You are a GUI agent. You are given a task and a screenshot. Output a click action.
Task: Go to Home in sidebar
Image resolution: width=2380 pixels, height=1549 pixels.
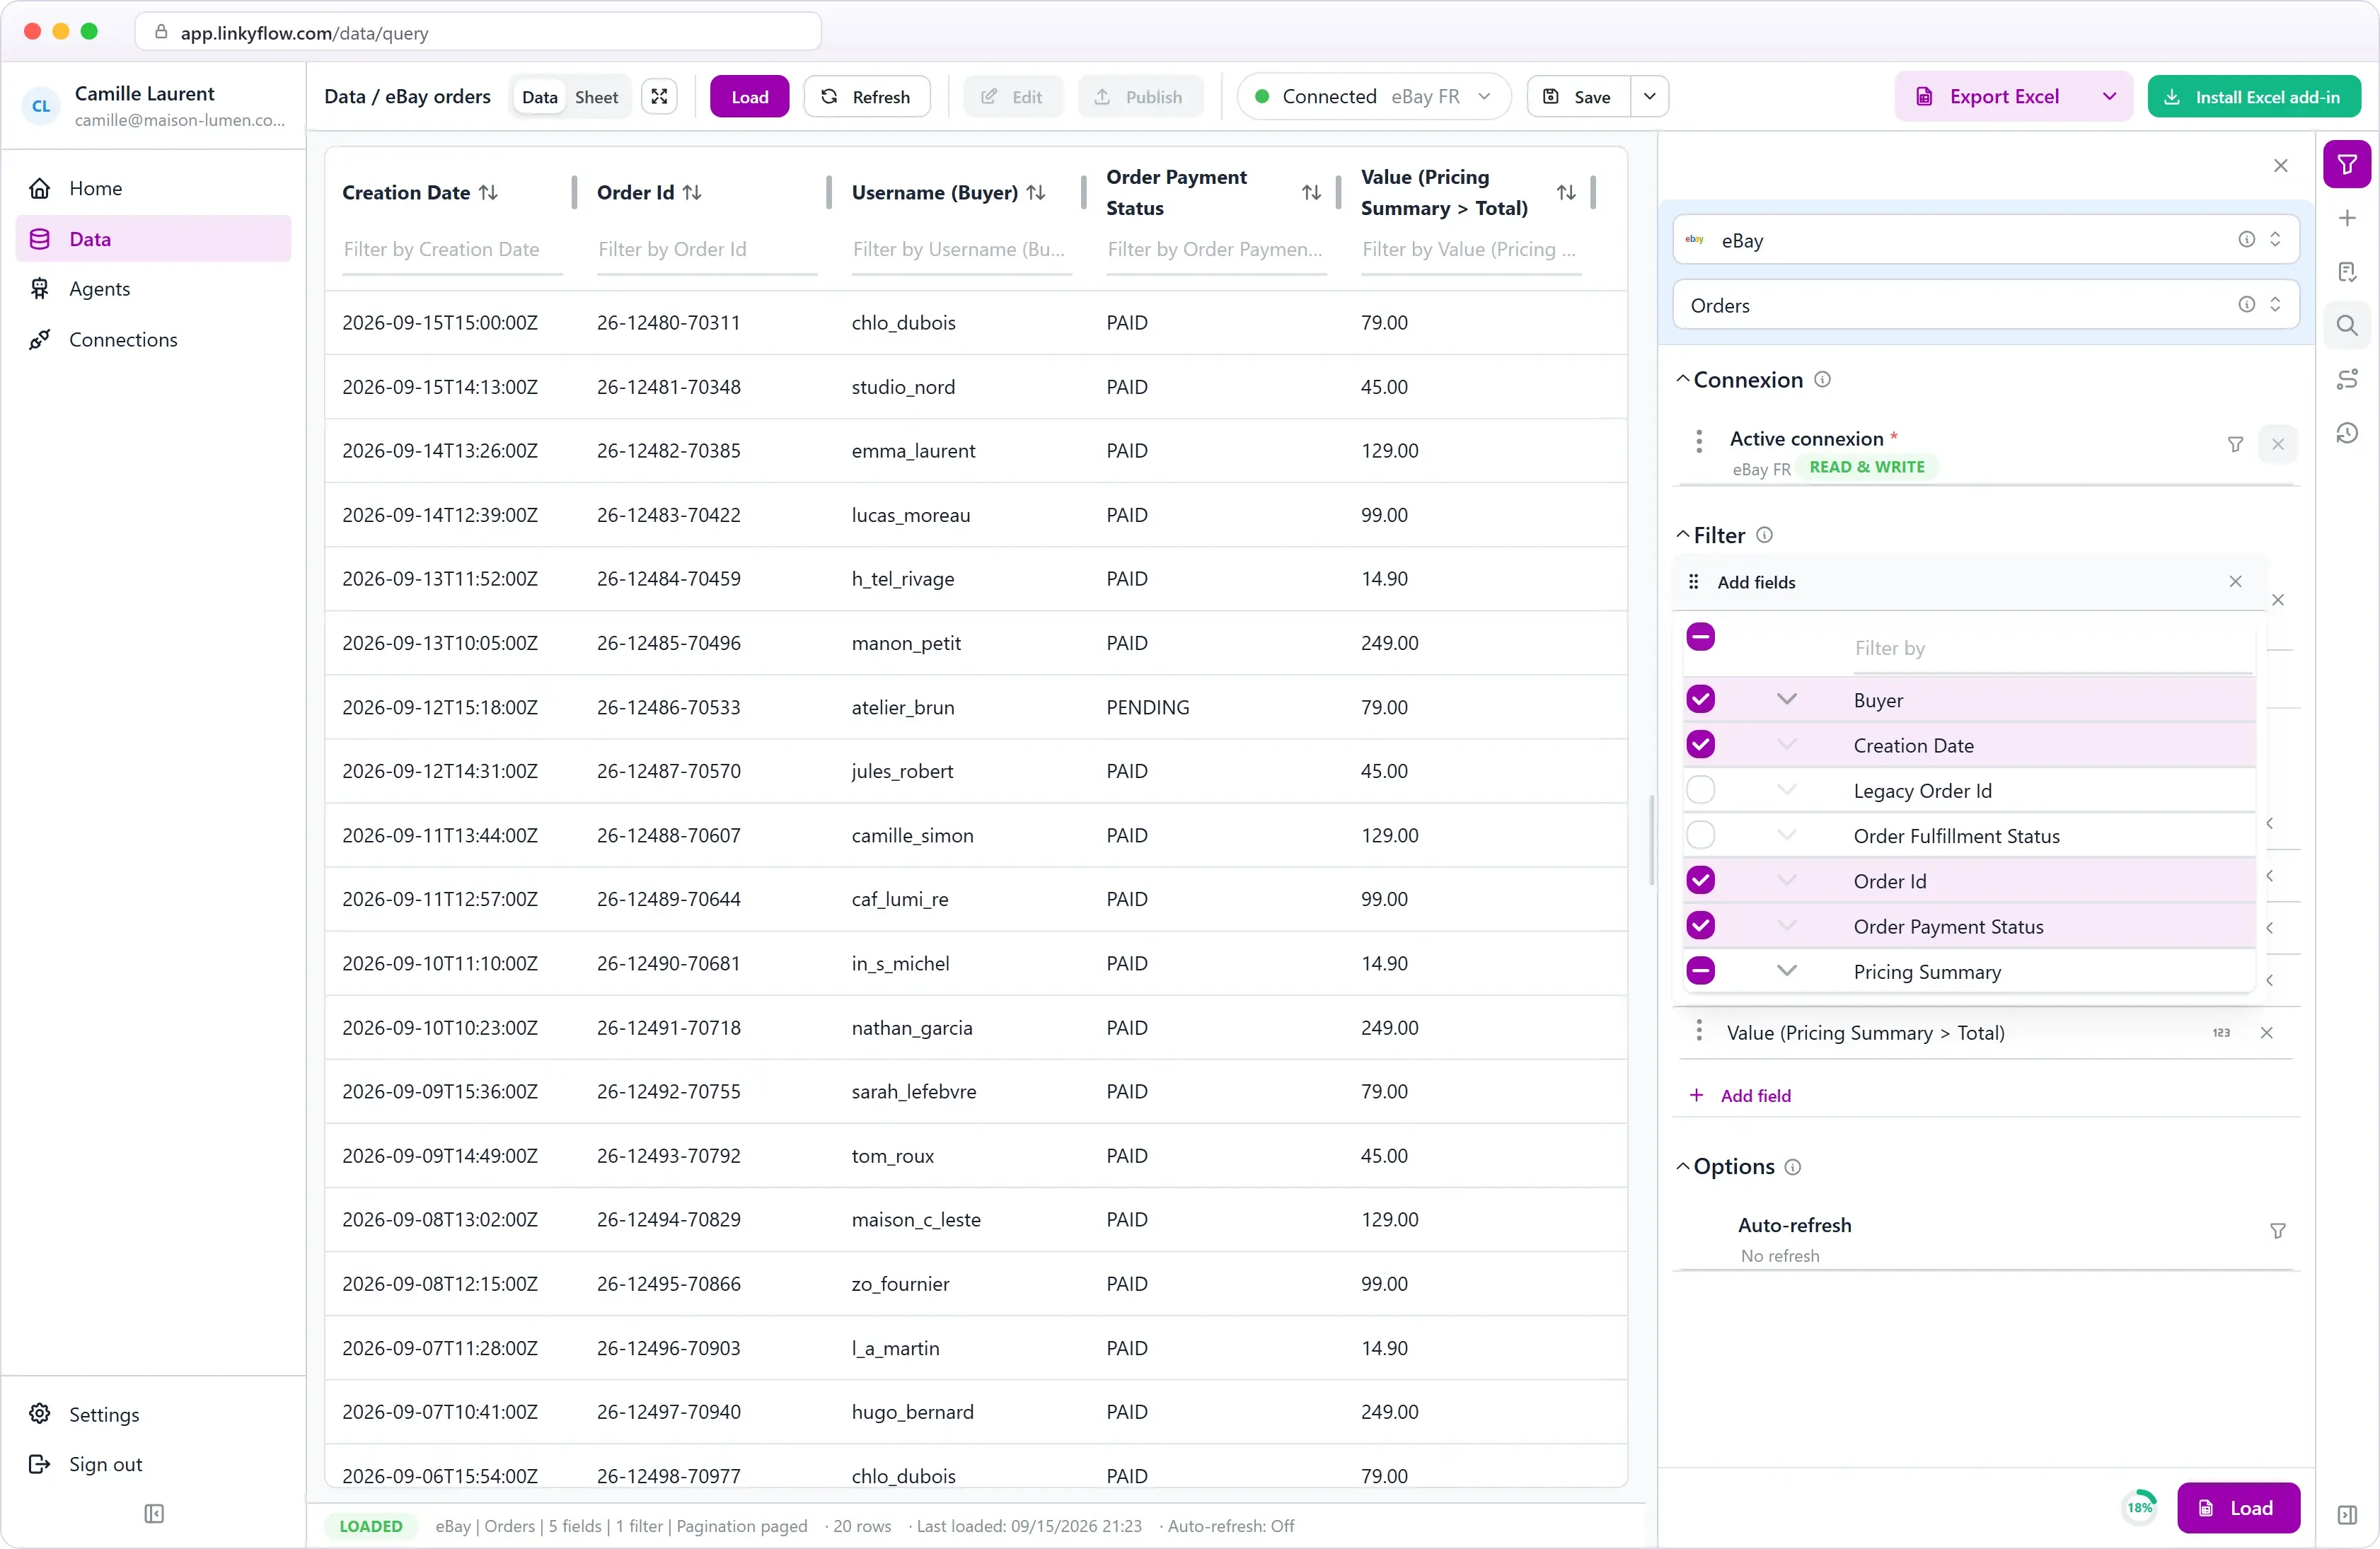pyautogui.click(x=153, y=188)
